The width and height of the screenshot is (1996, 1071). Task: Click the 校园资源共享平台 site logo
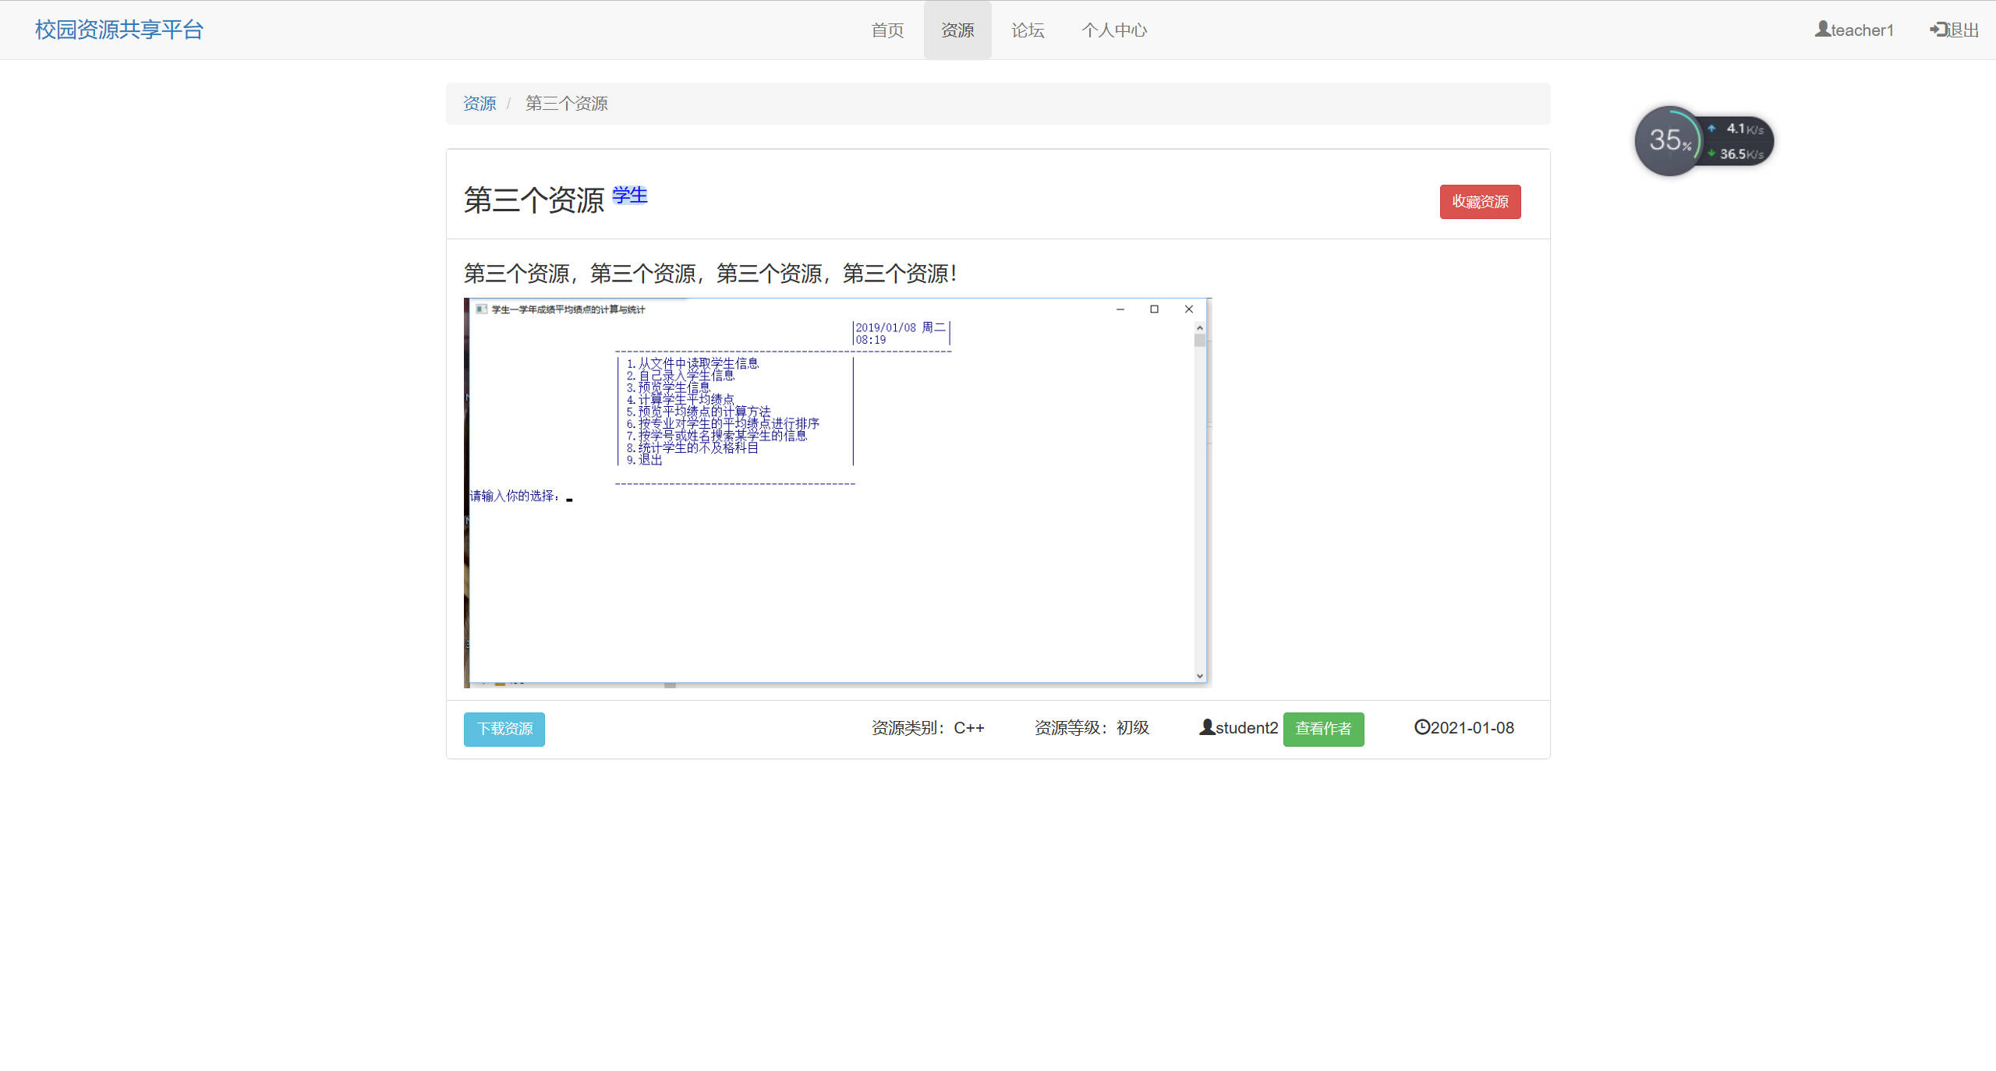(118, 30)
